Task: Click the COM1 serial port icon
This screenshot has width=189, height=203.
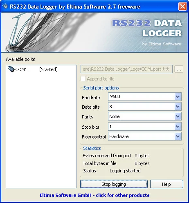Action: point(11,69)
